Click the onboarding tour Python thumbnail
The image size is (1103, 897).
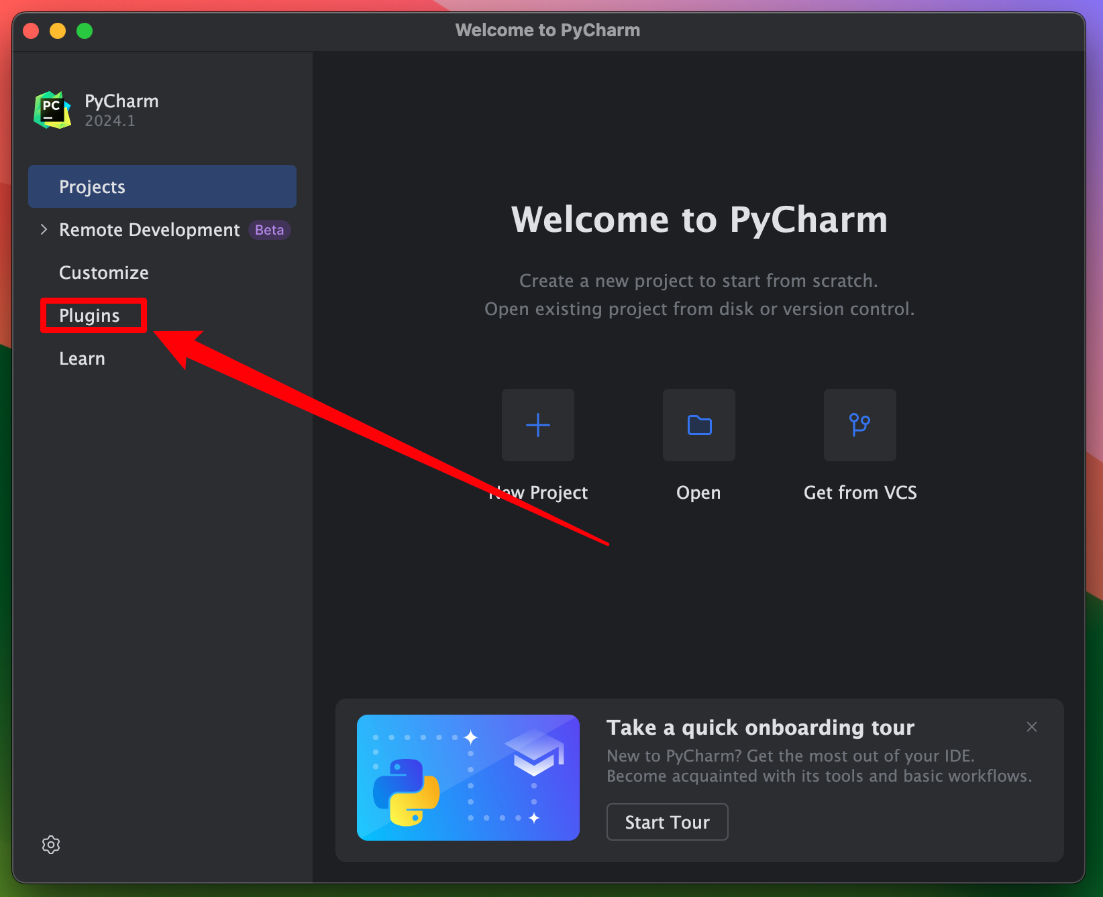[x=468, y=778]
